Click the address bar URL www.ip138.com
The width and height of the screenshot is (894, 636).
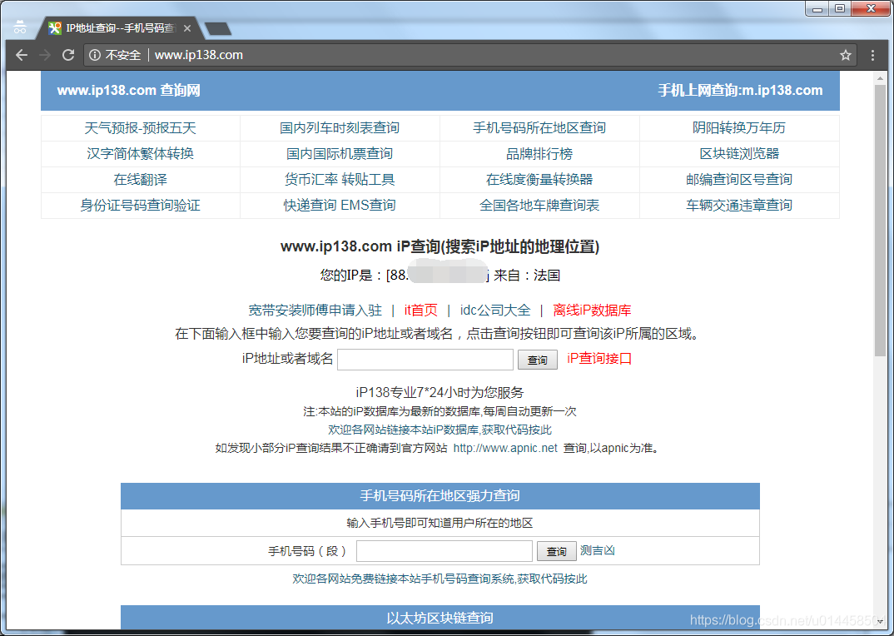point(198,55)
